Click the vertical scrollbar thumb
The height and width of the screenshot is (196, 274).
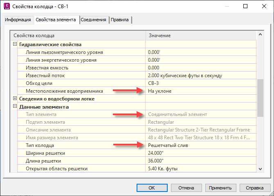coord(261,98)
